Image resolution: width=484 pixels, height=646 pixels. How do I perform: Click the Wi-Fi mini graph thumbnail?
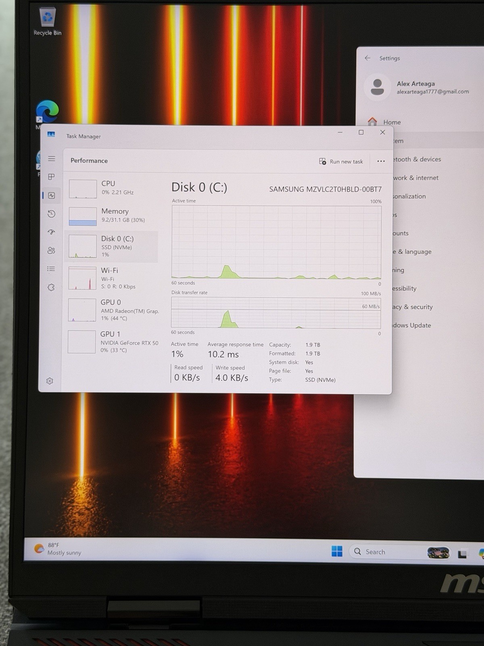(x=82, y=278)
